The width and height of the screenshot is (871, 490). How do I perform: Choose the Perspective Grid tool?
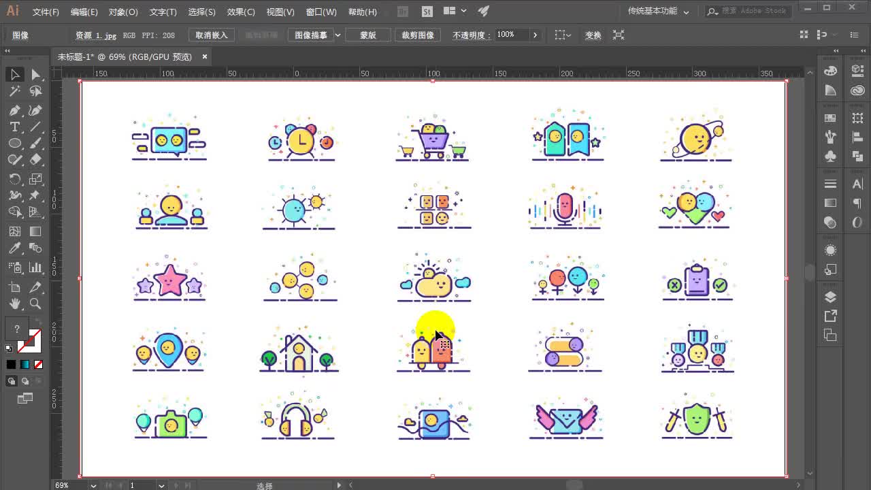(x=35, y=213)
